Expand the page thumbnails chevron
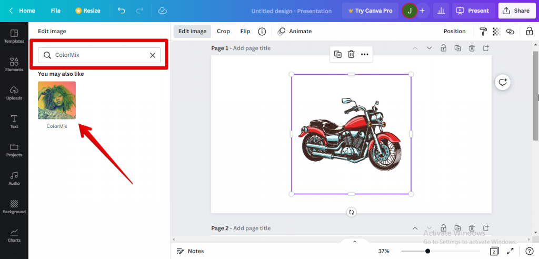Image resolution: width=539 pixels, height=259 pixels. (x=354, y=242)
